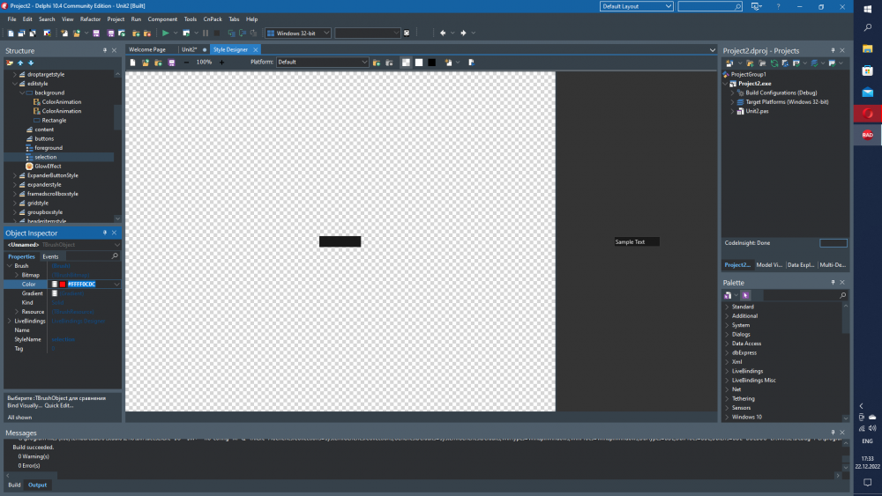882x496 pixels.
Task: Switch to the Unit2 tab
Action: (190, 49)
